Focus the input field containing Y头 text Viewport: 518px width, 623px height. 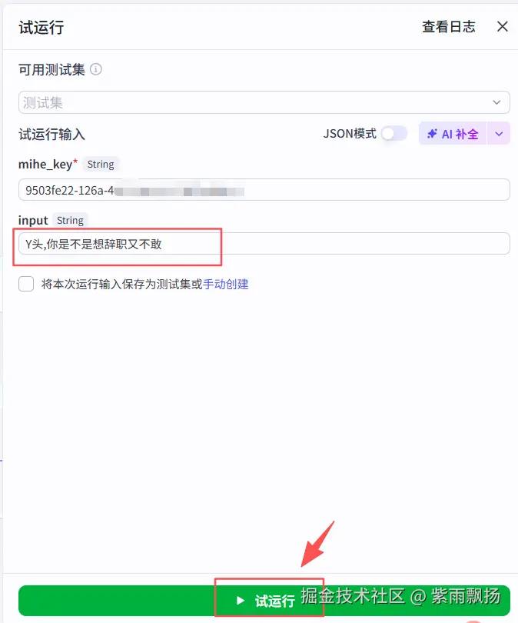tap(264, 244)
